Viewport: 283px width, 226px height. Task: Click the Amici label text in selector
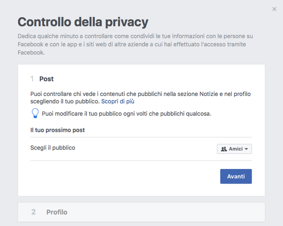[x=236, y=149]
